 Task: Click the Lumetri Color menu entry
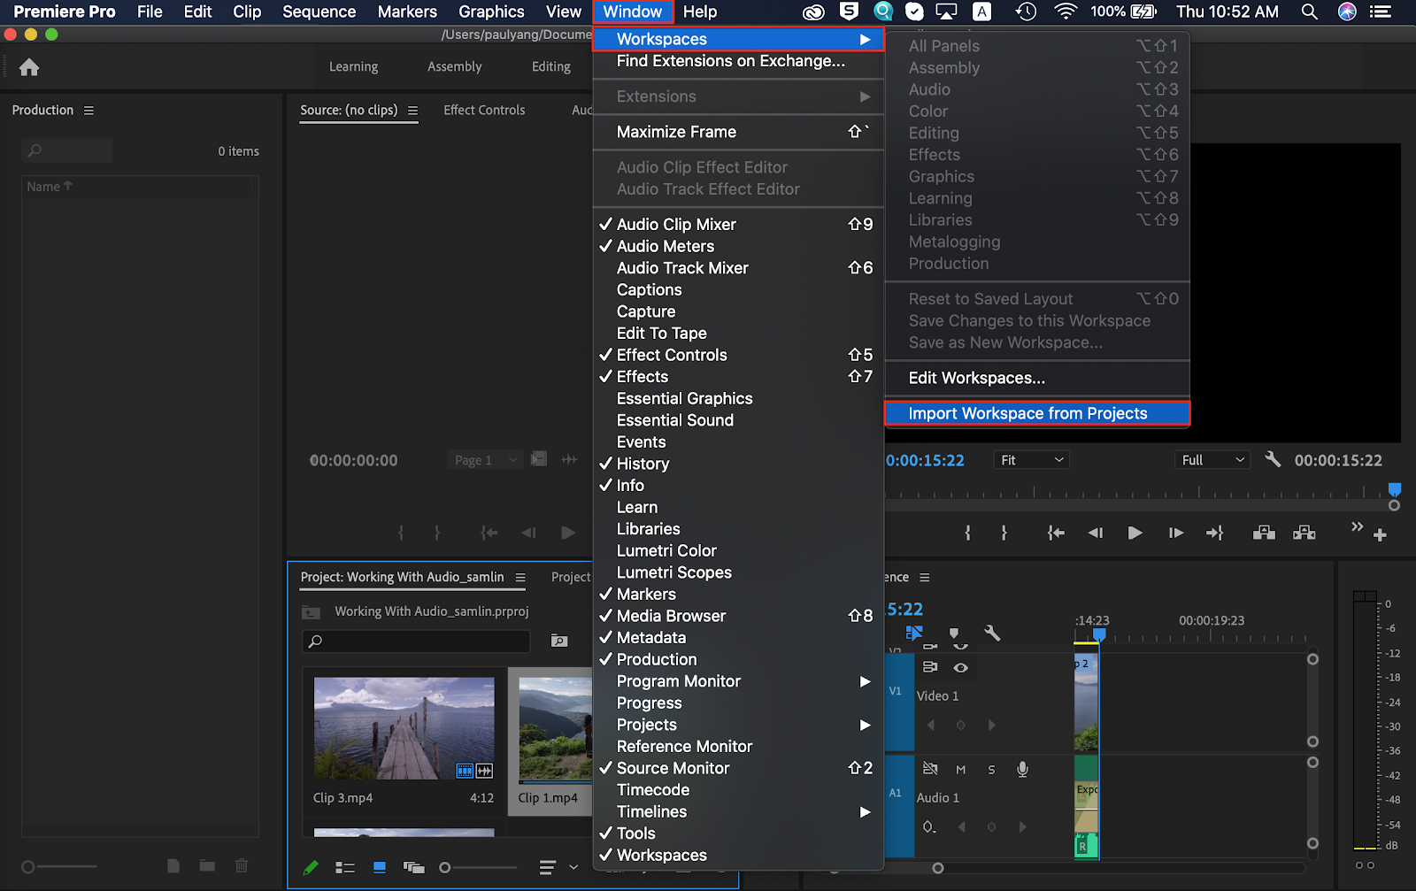coord(666,550)
